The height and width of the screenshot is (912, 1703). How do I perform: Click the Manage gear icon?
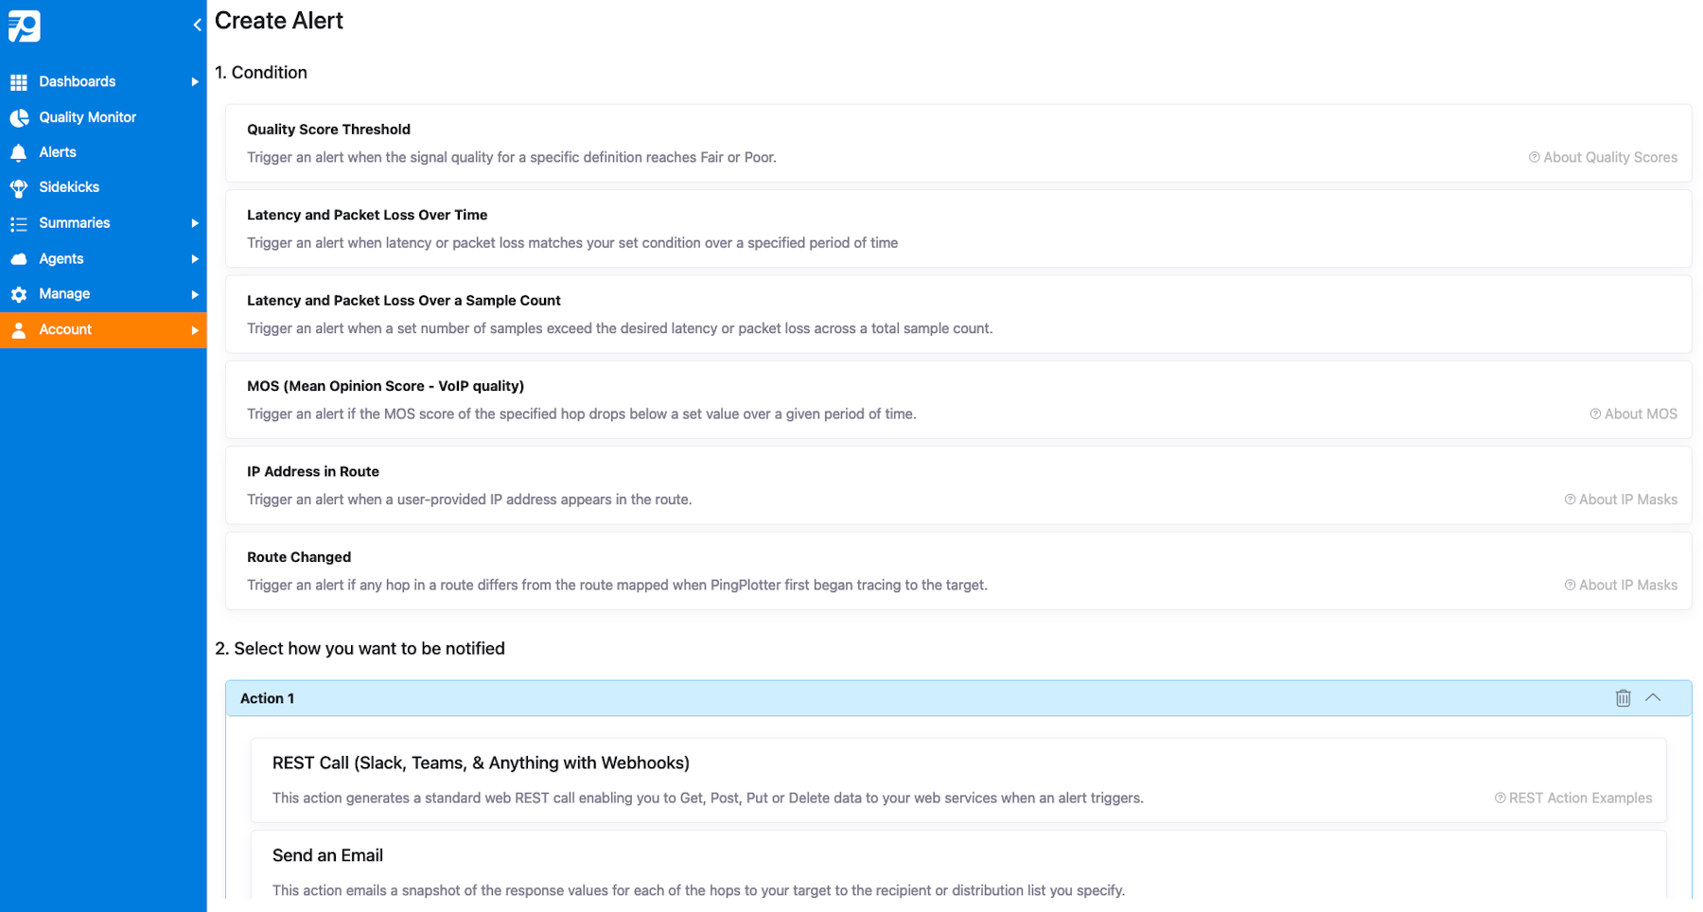coord(19,294)
